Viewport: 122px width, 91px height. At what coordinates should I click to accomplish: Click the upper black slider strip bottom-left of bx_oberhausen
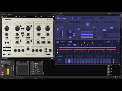(7, 47)
